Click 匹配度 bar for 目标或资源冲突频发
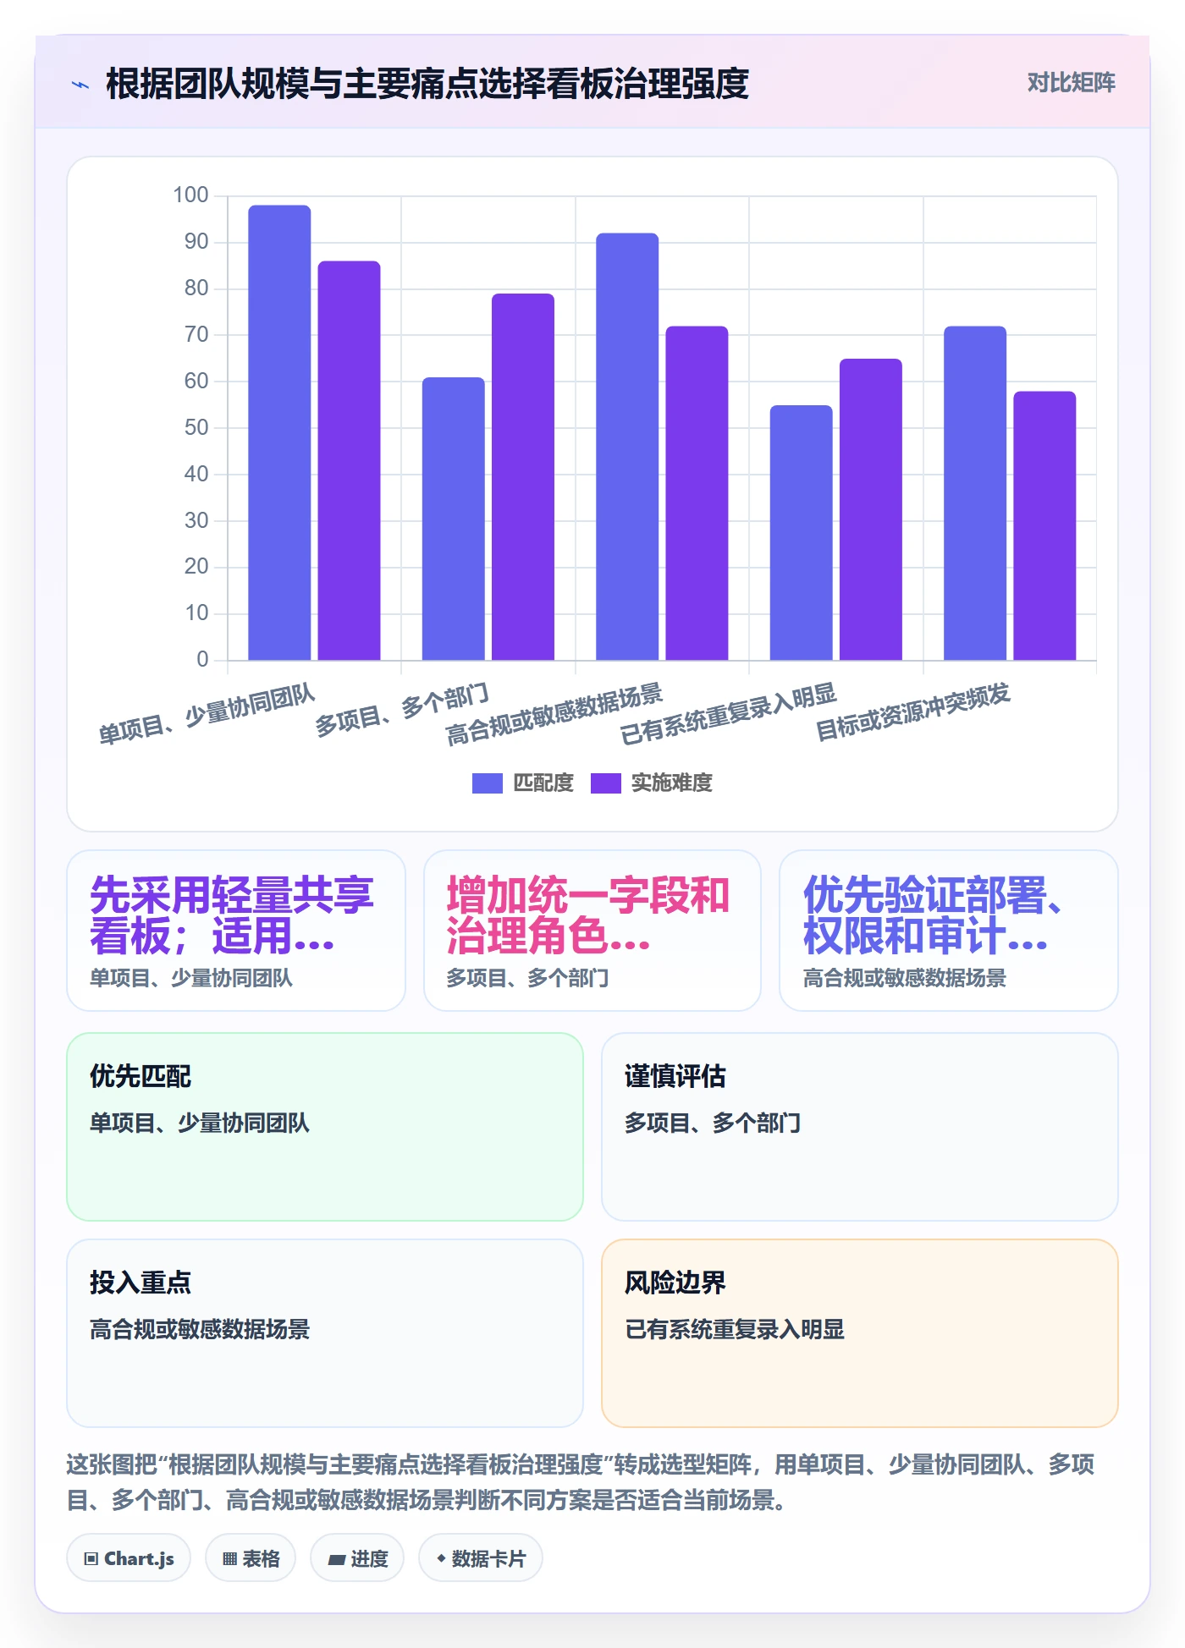1185x1648 pixels. pyautogui.click(x=975, y=492)
